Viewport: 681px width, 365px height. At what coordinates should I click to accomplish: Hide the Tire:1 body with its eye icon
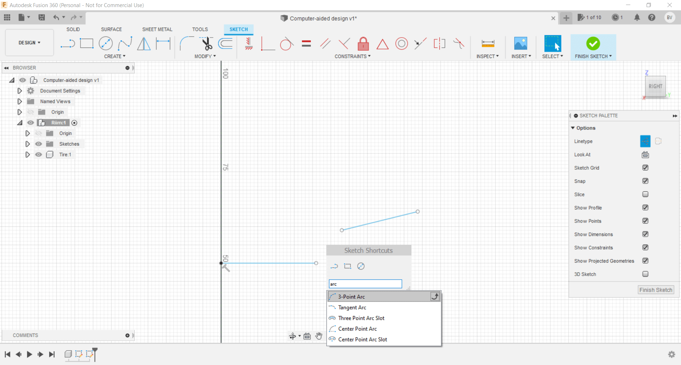39,155
